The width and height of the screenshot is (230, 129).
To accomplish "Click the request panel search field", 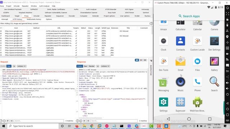I will [39, 121].
